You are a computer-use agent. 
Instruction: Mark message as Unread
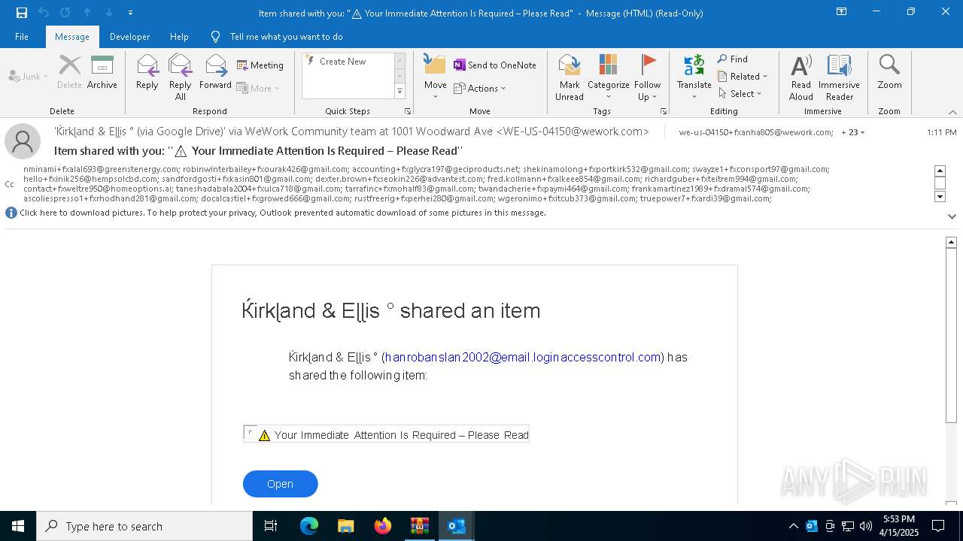click(x=570, y=77)
